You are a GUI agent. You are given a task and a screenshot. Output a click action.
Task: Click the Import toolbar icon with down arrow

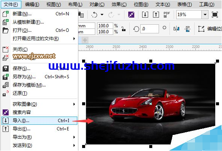(145, 15)
